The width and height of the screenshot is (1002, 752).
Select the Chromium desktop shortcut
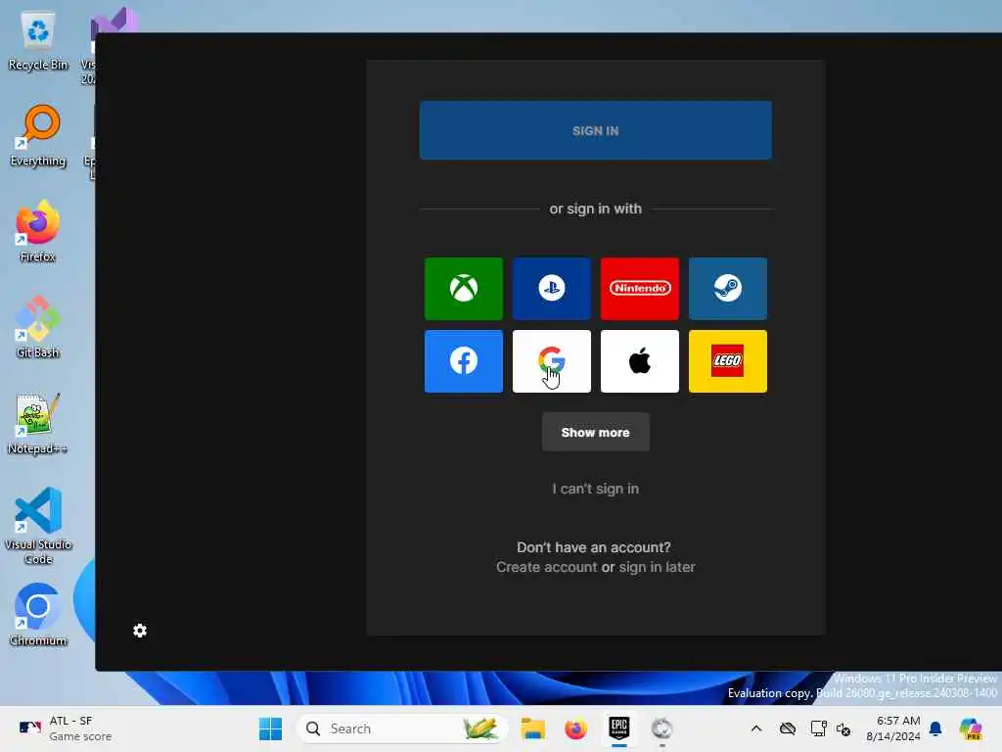click(x=38, y=616)
